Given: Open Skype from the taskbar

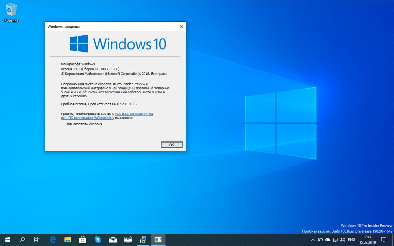Looking at the screenshot, I should point(97,239).
